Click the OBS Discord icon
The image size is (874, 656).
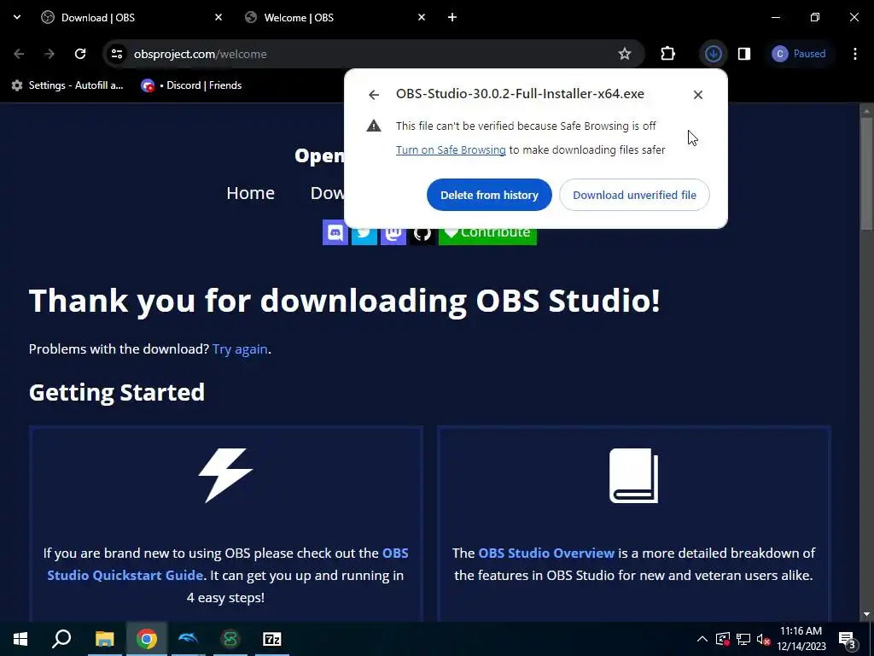[x=335, y=232]
